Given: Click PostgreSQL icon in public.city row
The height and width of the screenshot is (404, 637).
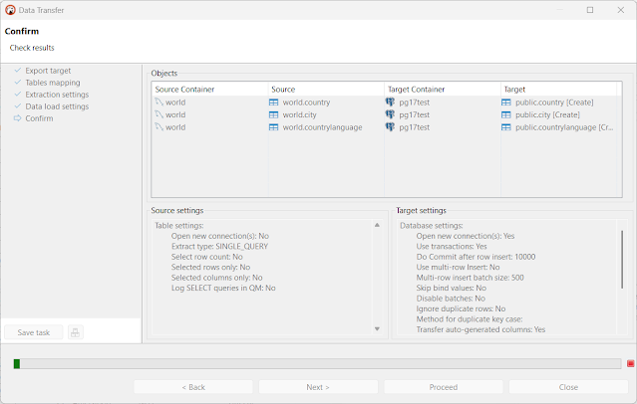Looking at the screenshot, I should click(x=390, y=114).
